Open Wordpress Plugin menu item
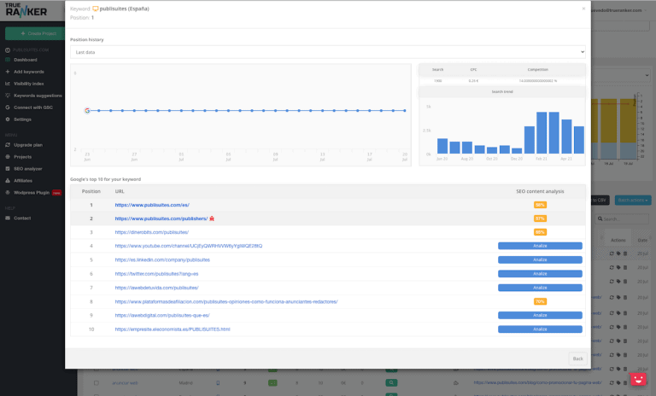Viewport: 656px width, 396px height. [32, 193]
